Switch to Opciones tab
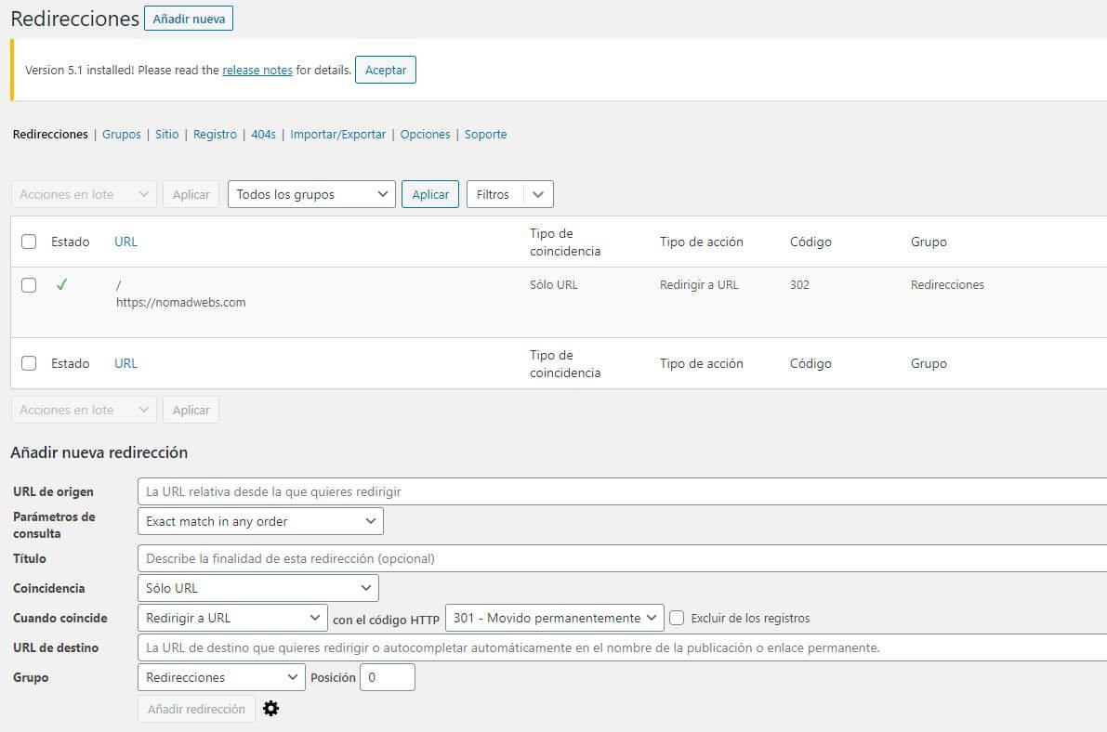This screenshot has height=732, width=1107. [425, 134]
